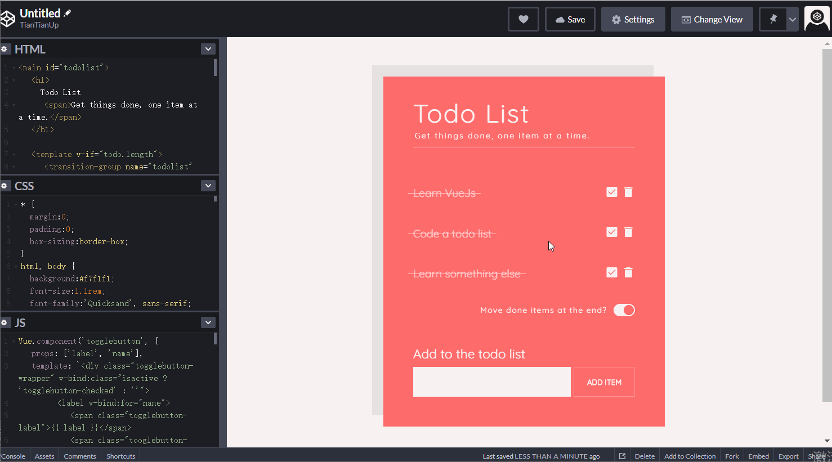Open TianTianUp profile link
832x462 pixels.
click(x=39, y=25)
